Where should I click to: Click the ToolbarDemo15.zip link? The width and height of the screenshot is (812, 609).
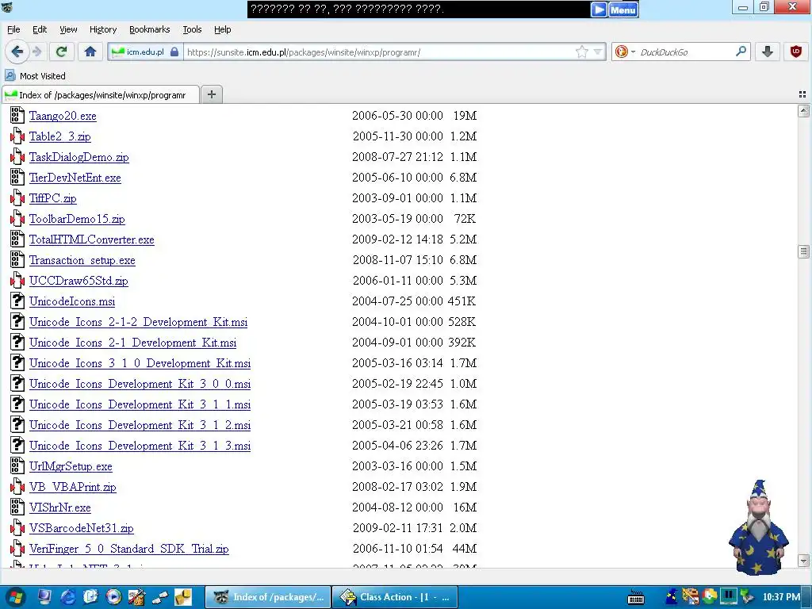click(77, 219)
